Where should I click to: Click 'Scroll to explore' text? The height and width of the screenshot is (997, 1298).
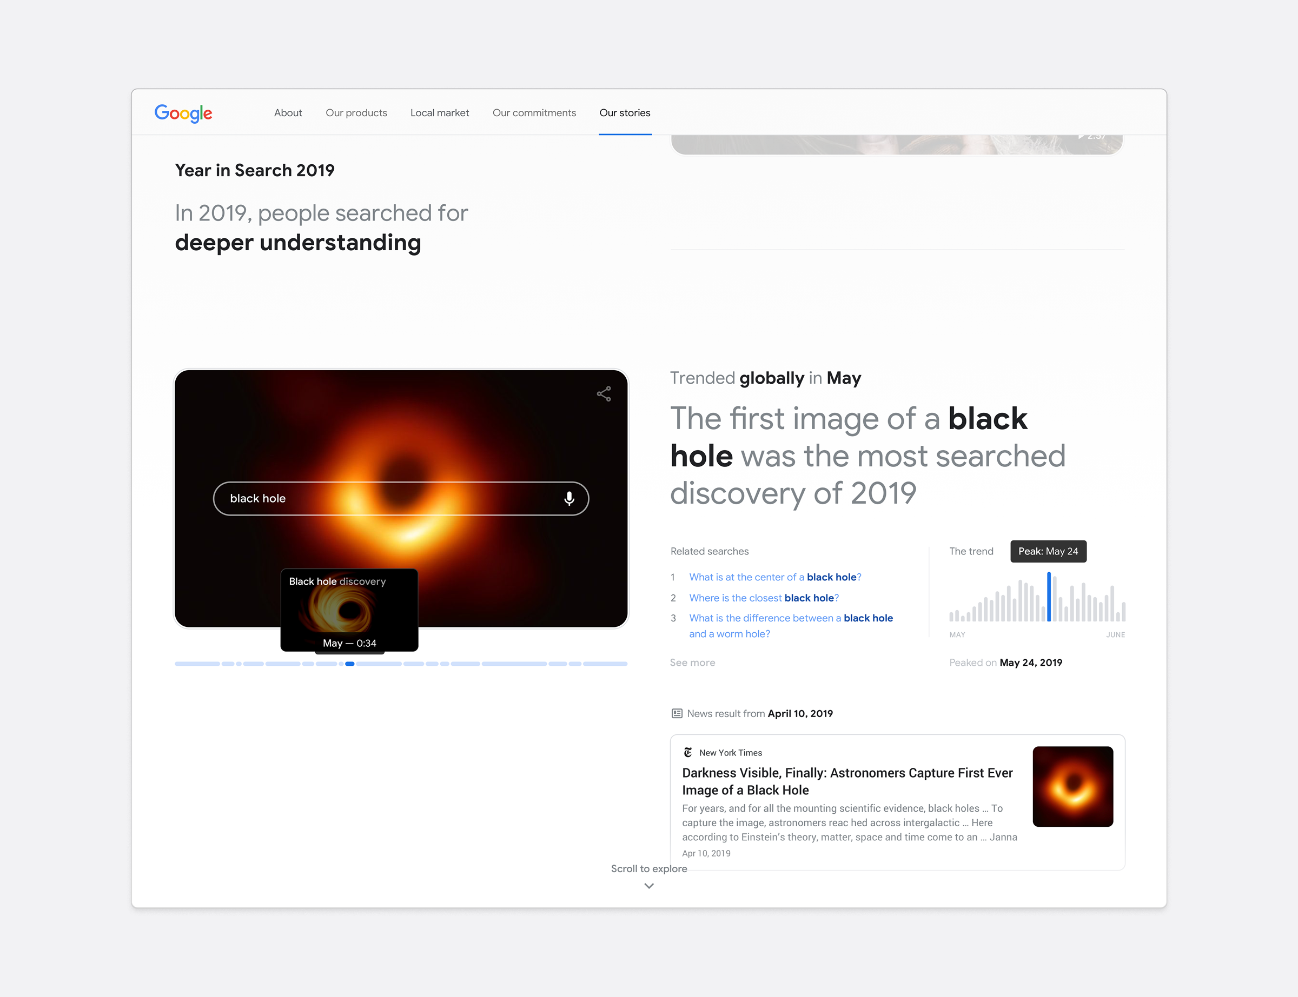(649, 868)
